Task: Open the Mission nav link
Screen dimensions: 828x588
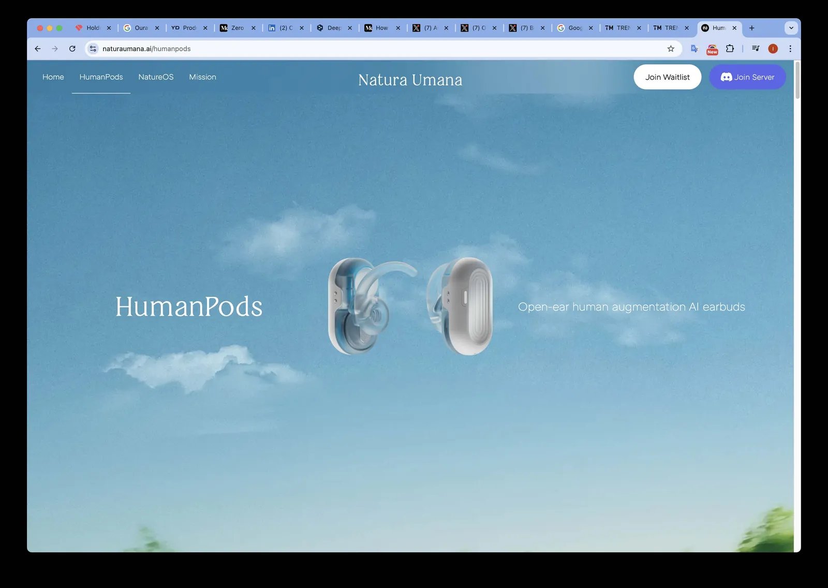Action: pos(202,77)
